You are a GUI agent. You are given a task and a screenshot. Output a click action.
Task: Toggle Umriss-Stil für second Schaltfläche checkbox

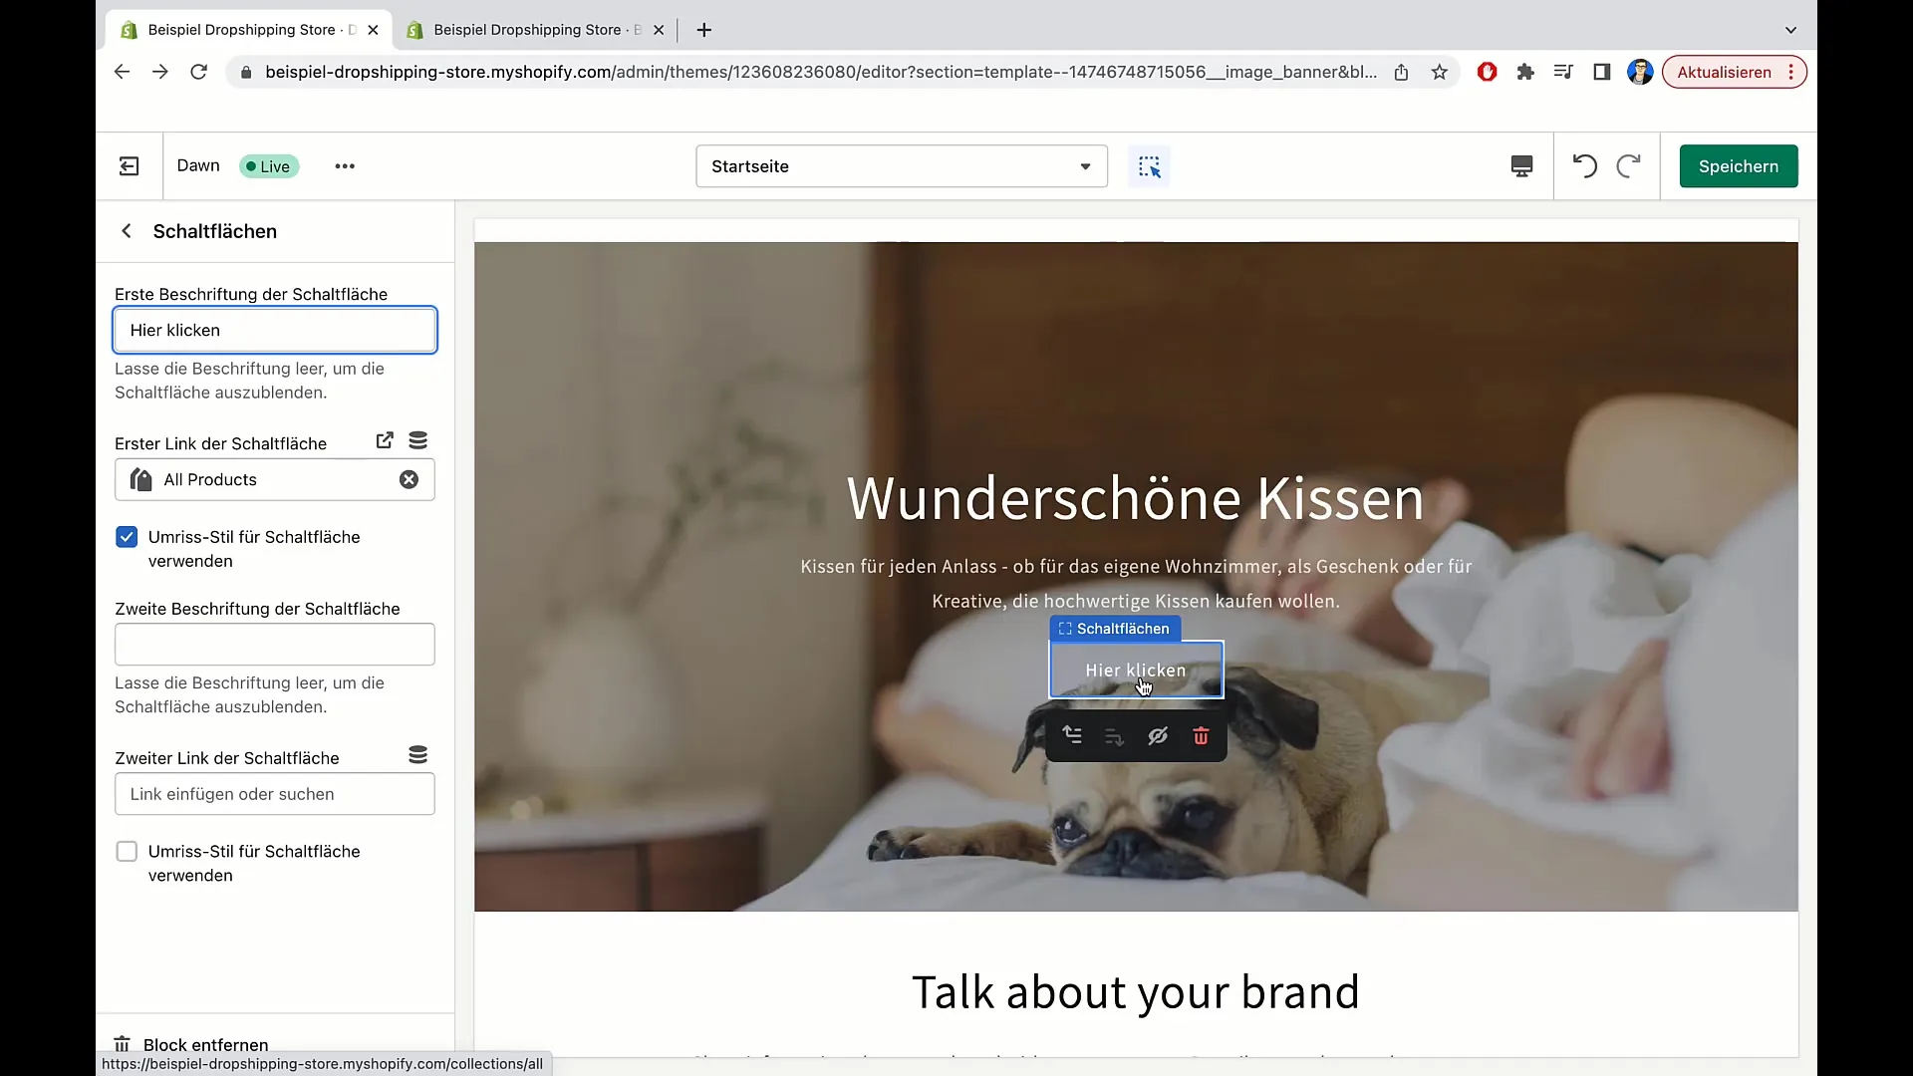coord(127,852)
